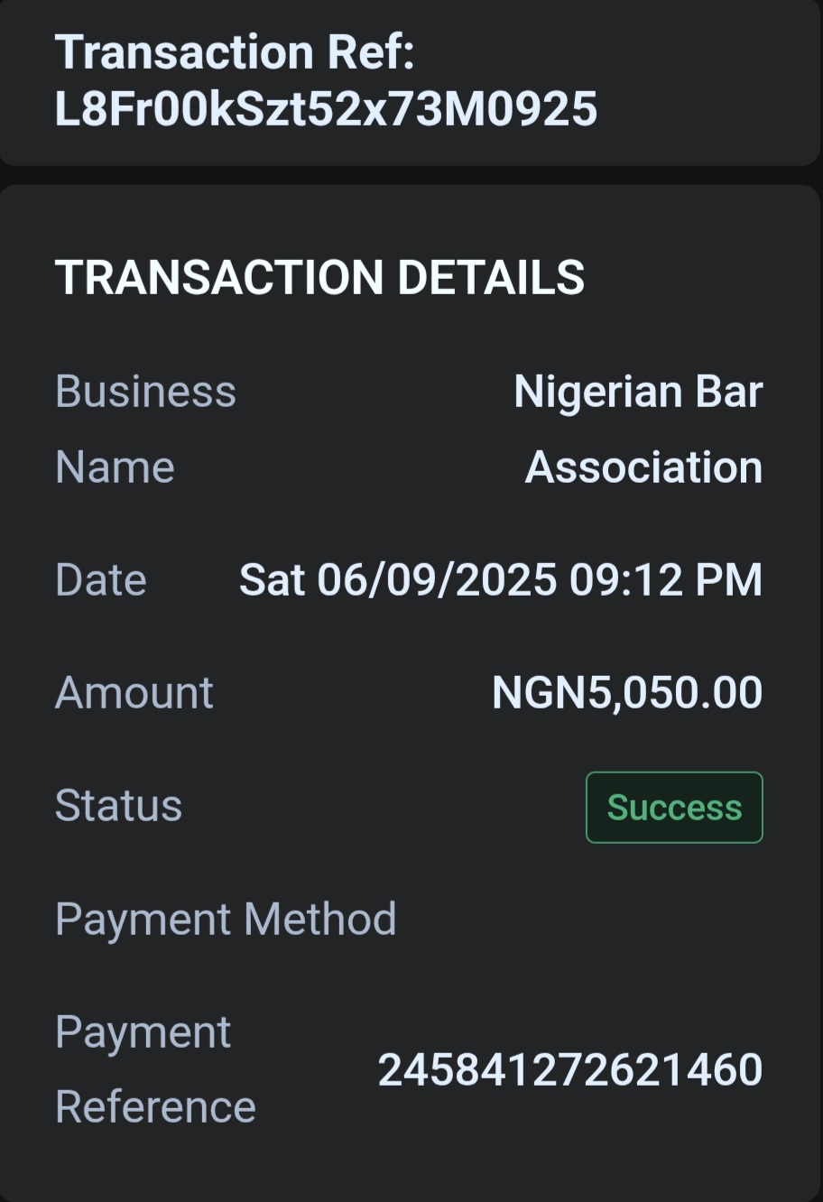
Task: Click the TRANSACTION DETAILS heading
Action: [x=319, y=277]
